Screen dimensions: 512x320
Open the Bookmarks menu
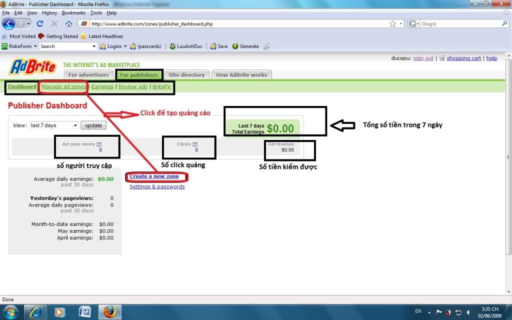(x=73, y=12)
